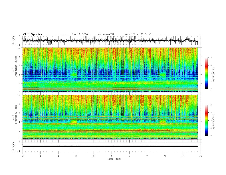Click the ch.2 spectrogram color scale bar

tap(207, 120)
